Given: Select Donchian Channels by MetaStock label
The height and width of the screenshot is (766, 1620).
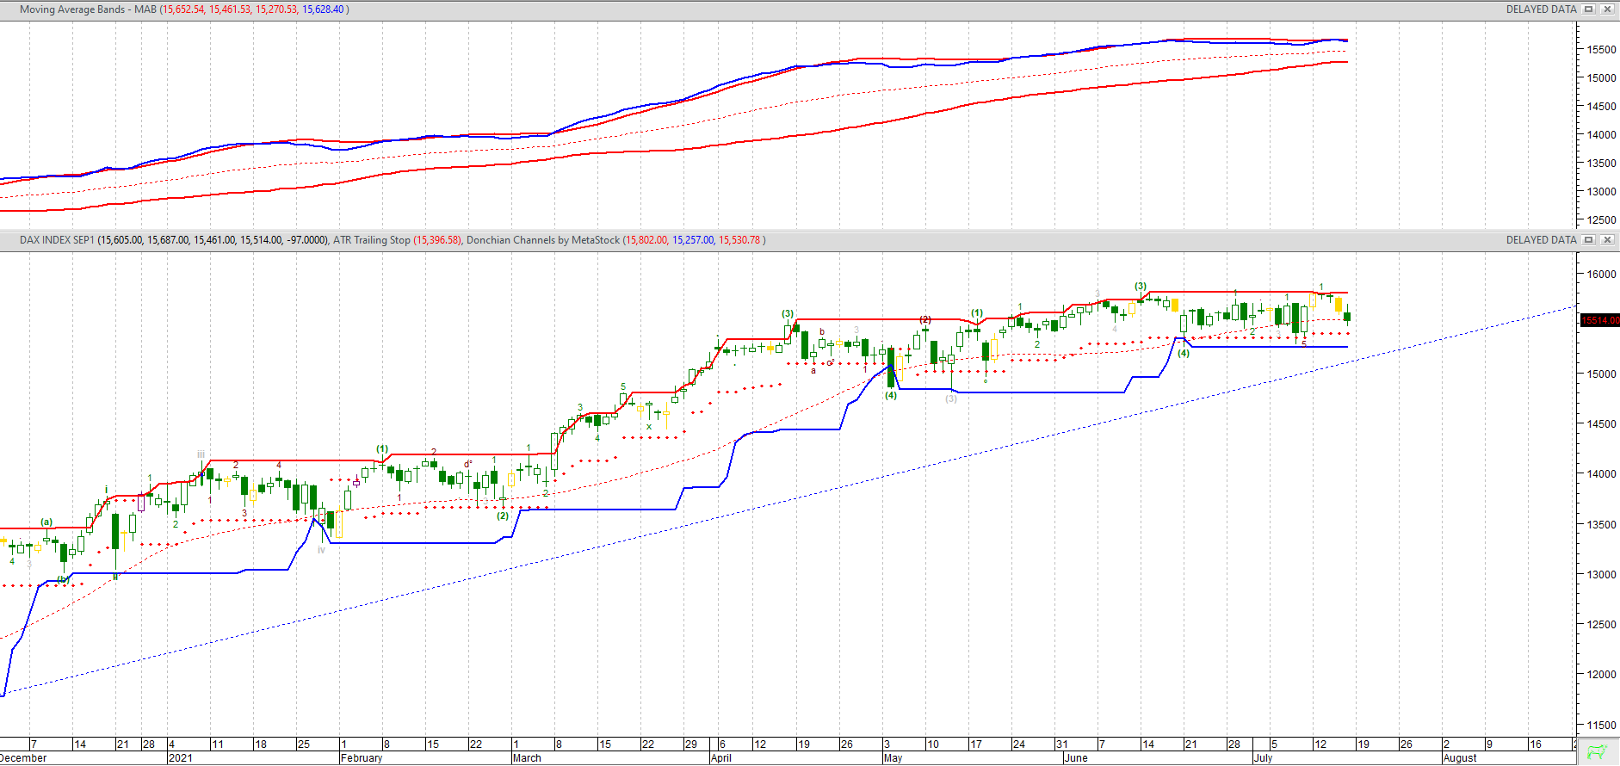Looking at the screenshot, I should 542,240.
